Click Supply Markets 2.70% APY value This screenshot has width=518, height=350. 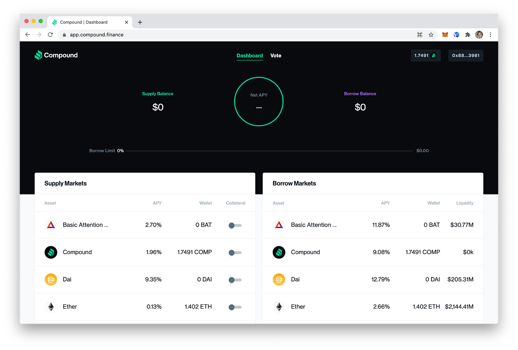pos(153,225)
